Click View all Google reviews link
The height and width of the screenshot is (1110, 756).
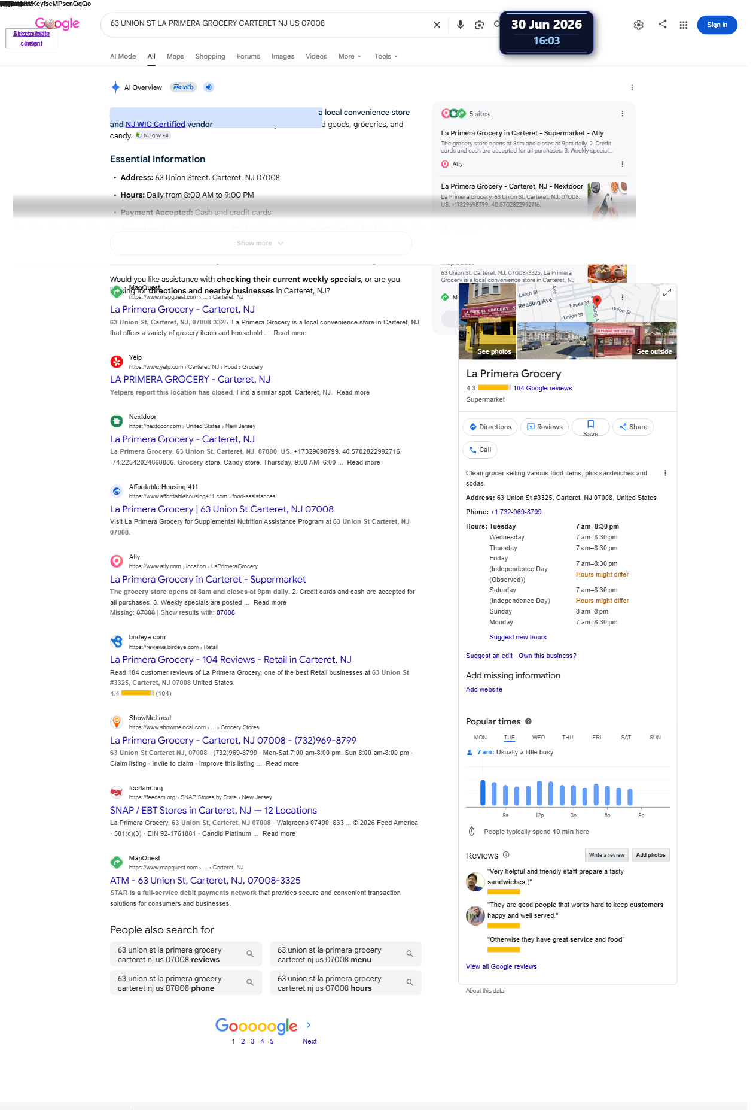(x=501, y=966)
